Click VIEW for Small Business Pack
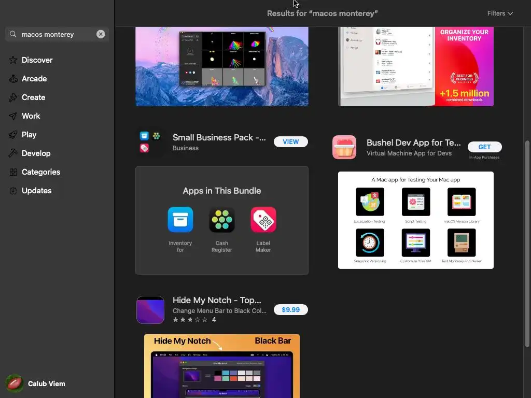 point(290,142)
